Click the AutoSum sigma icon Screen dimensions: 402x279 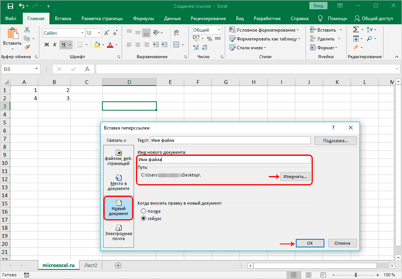point(356,30)
